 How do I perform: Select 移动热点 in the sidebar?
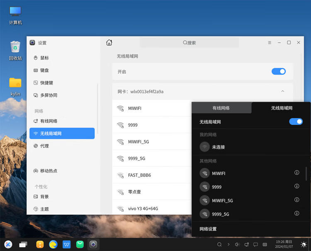point(49,171)
